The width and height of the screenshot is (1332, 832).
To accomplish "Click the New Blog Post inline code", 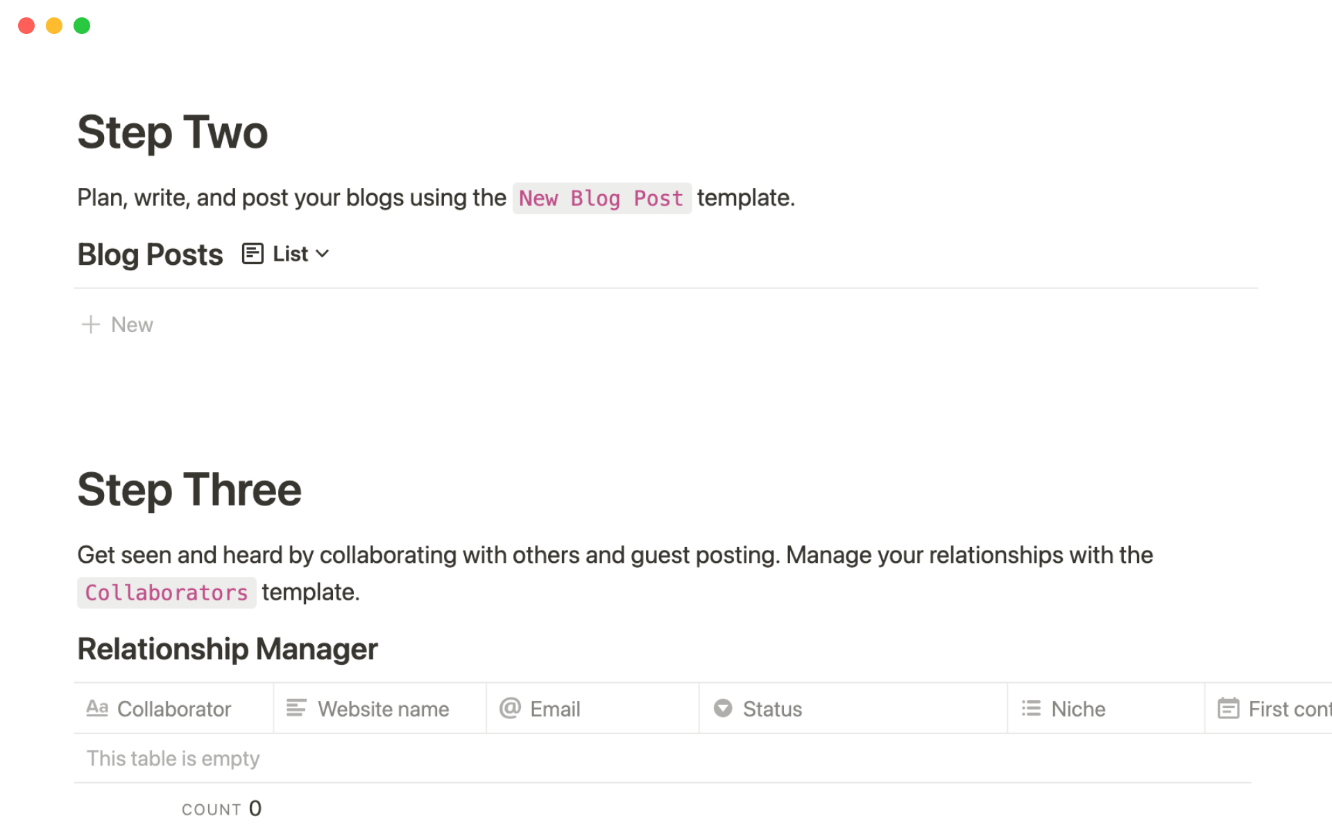I will pos(601,198).
